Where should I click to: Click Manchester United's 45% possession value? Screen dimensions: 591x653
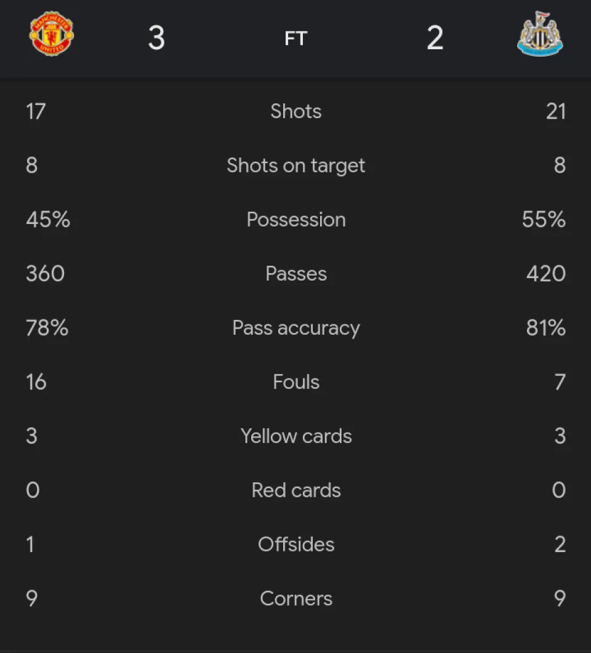point(48,220)
